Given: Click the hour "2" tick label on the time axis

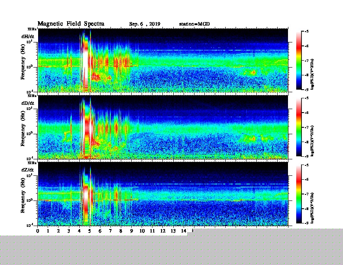Looking at the screenshot, I should click(x=58, y=231).
